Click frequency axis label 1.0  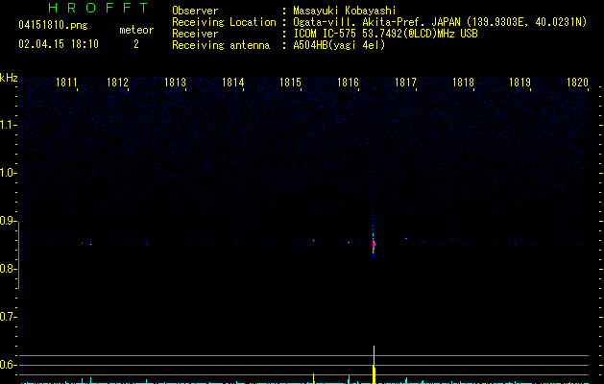point(8,173)
